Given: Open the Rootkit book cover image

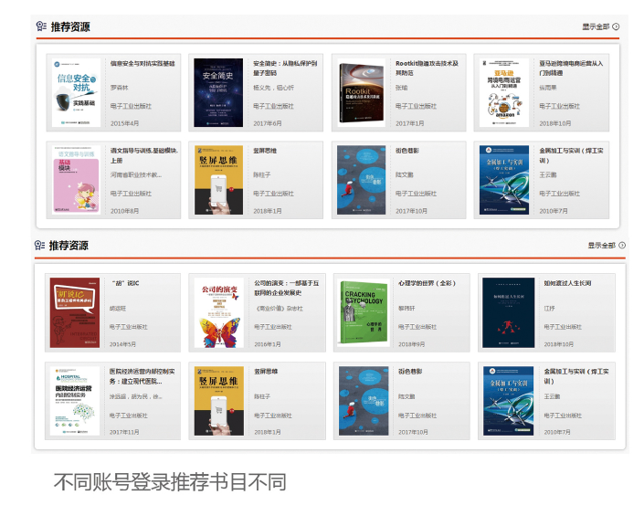Looking at the screenshot, I should click(361, 94).
